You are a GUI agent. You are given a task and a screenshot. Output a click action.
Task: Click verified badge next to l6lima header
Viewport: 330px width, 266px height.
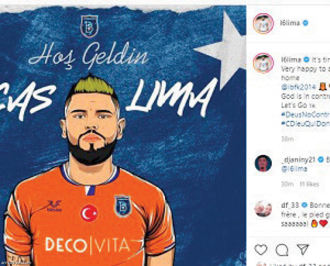pos(306,23)
